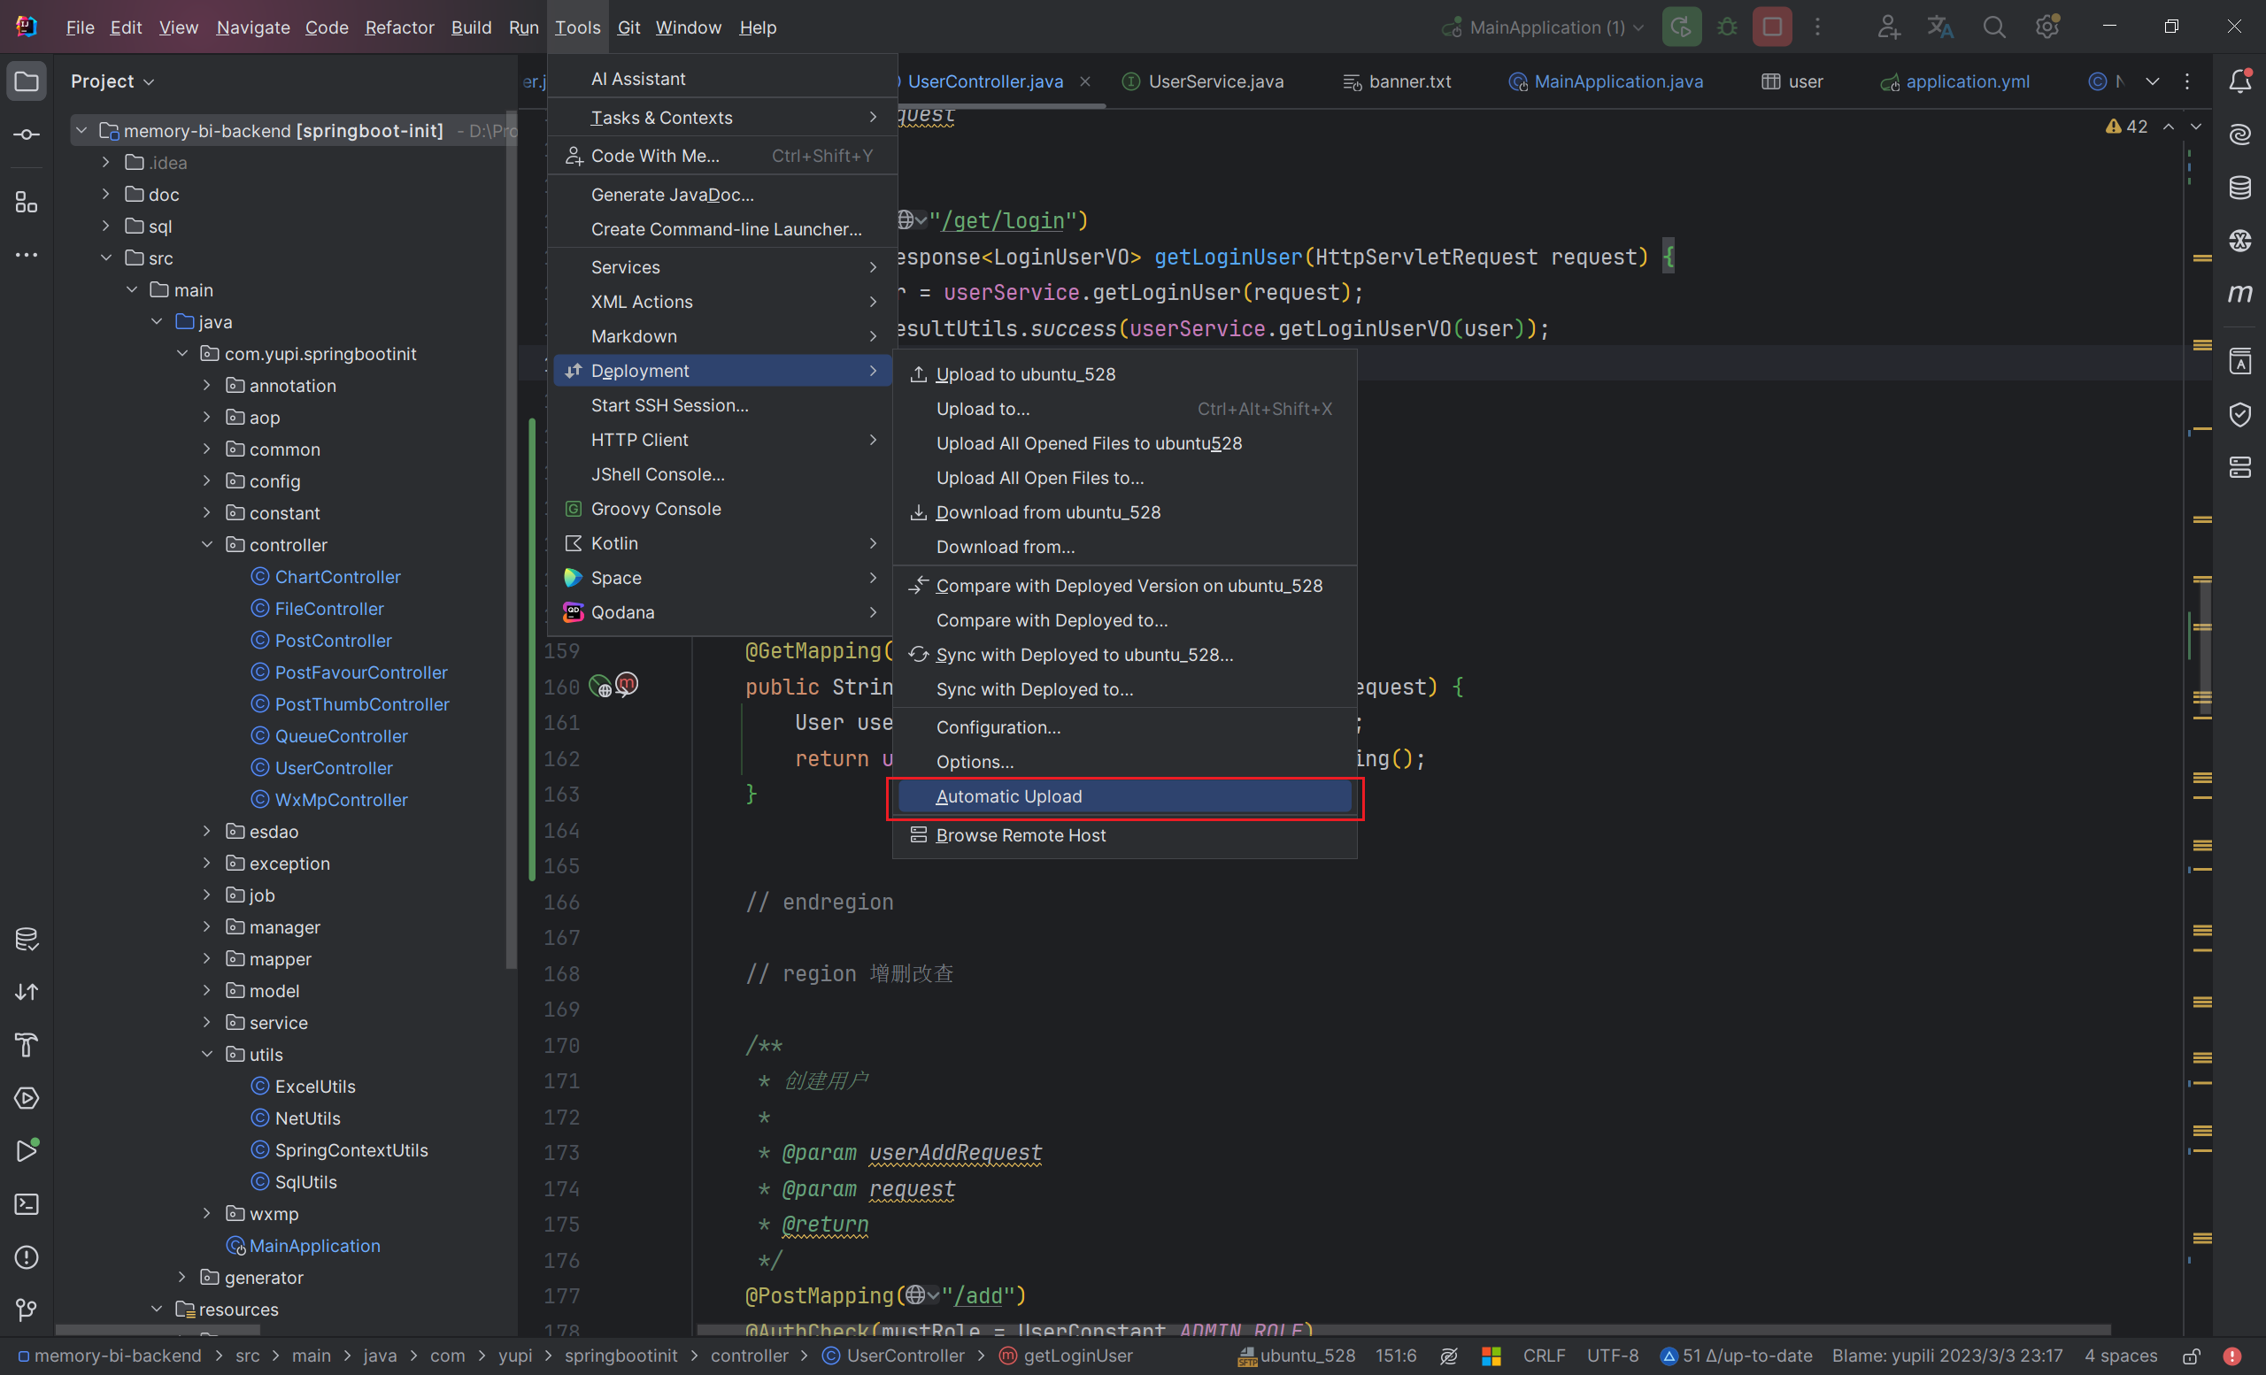Start debugging with the bug icon
This screenshot has height=1375, width=2266.
tap(1726, 27)
